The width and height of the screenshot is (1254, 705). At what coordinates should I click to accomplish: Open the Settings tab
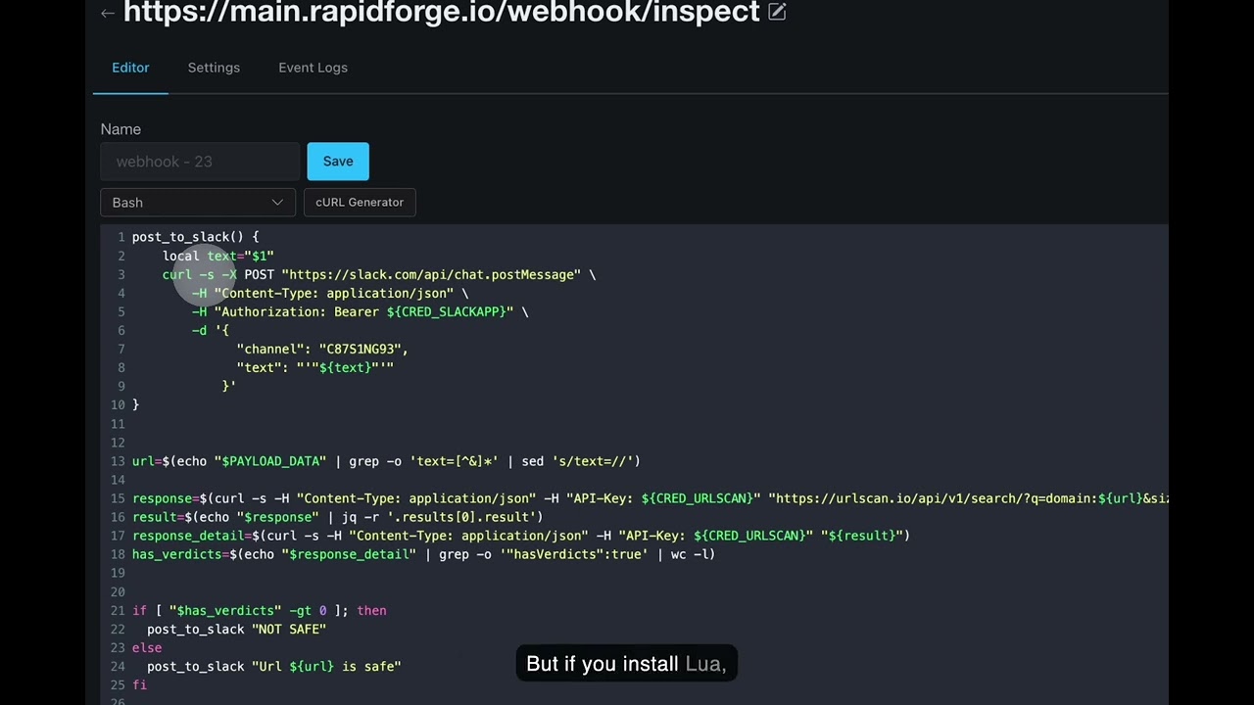click(x=214, y=68)
